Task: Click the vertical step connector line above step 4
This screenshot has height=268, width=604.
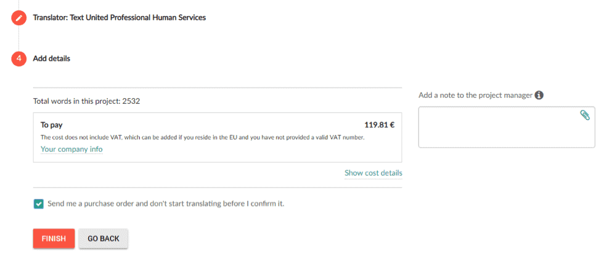Action: pyautogui.click(x=18, y=38)
